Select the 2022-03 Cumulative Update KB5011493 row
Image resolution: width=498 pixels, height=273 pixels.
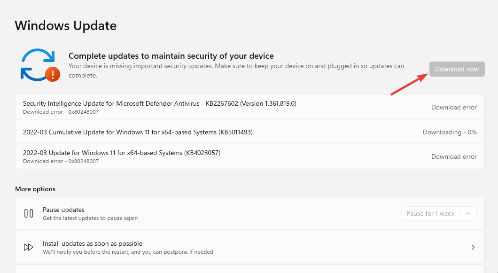(139, 132)
